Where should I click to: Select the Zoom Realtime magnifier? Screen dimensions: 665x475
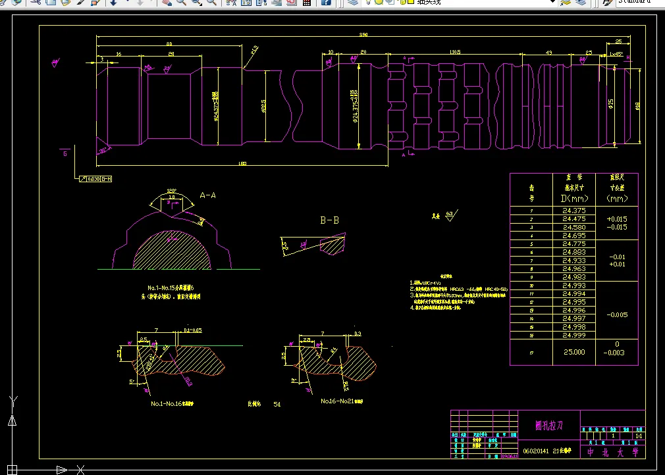181,2
